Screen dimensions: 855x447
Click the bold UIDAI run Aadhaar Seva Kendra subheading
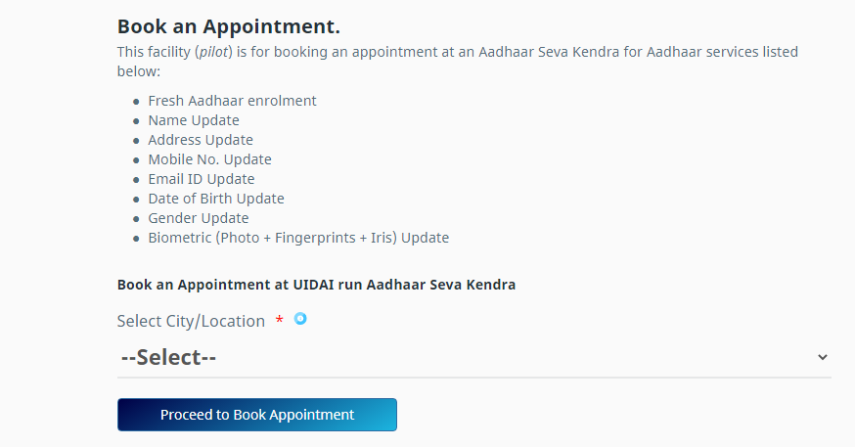coord(316,285)
